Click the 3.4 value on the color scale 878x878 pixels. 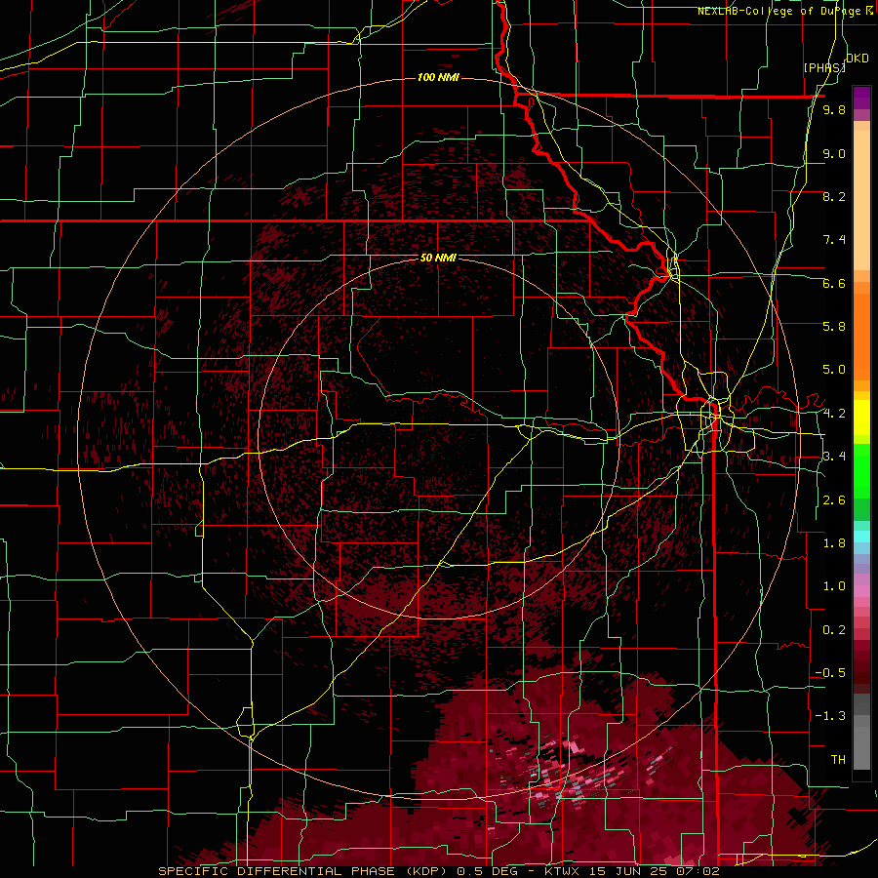pos(834,457)
